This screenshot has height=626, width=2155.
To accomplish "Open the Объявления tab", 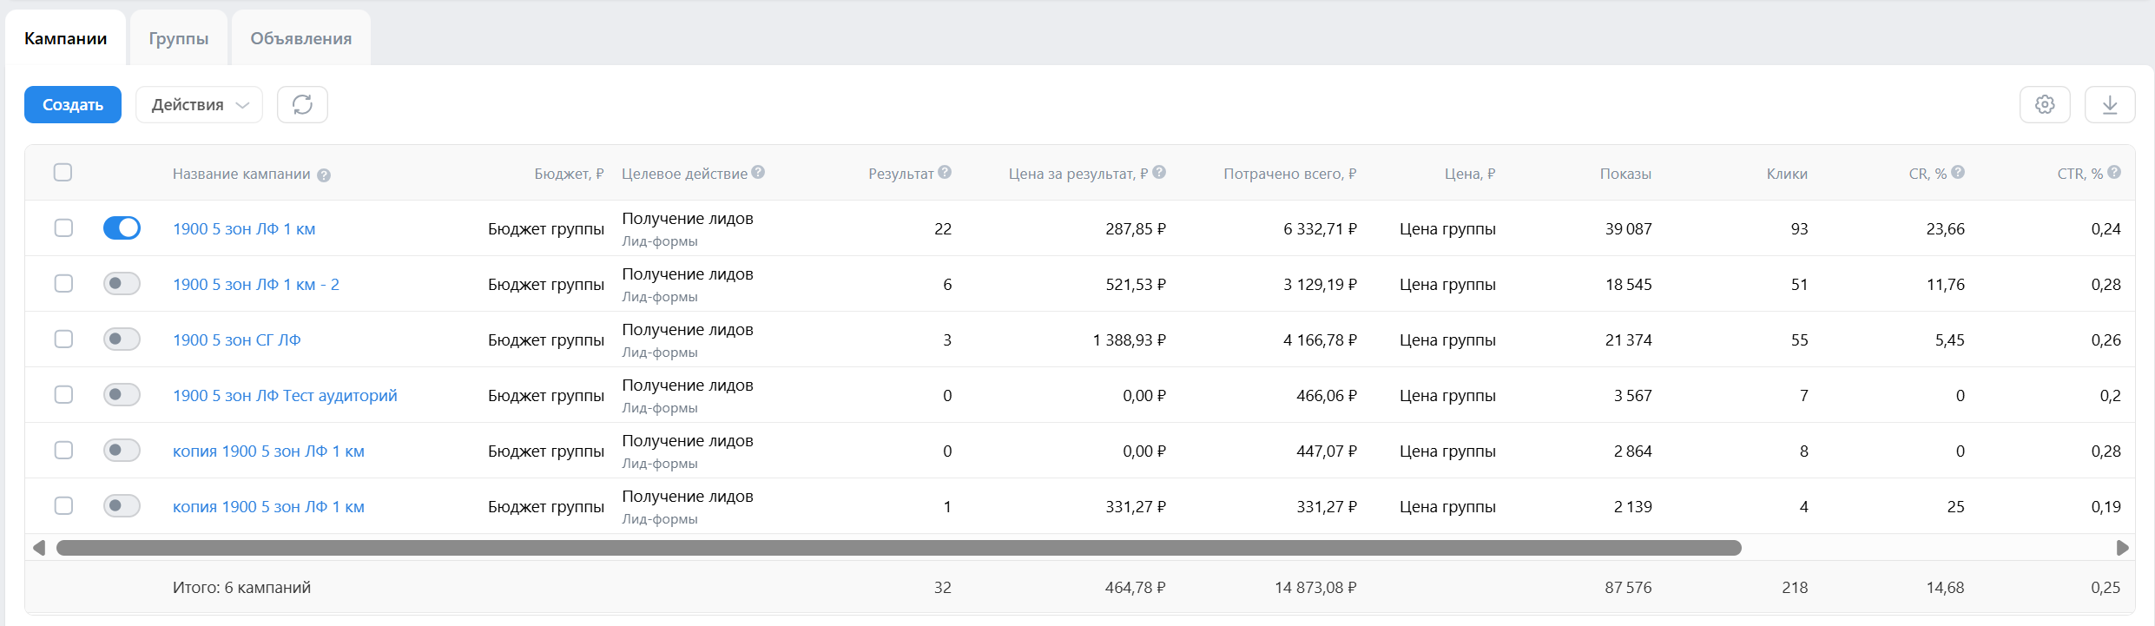I will (300, 39).
